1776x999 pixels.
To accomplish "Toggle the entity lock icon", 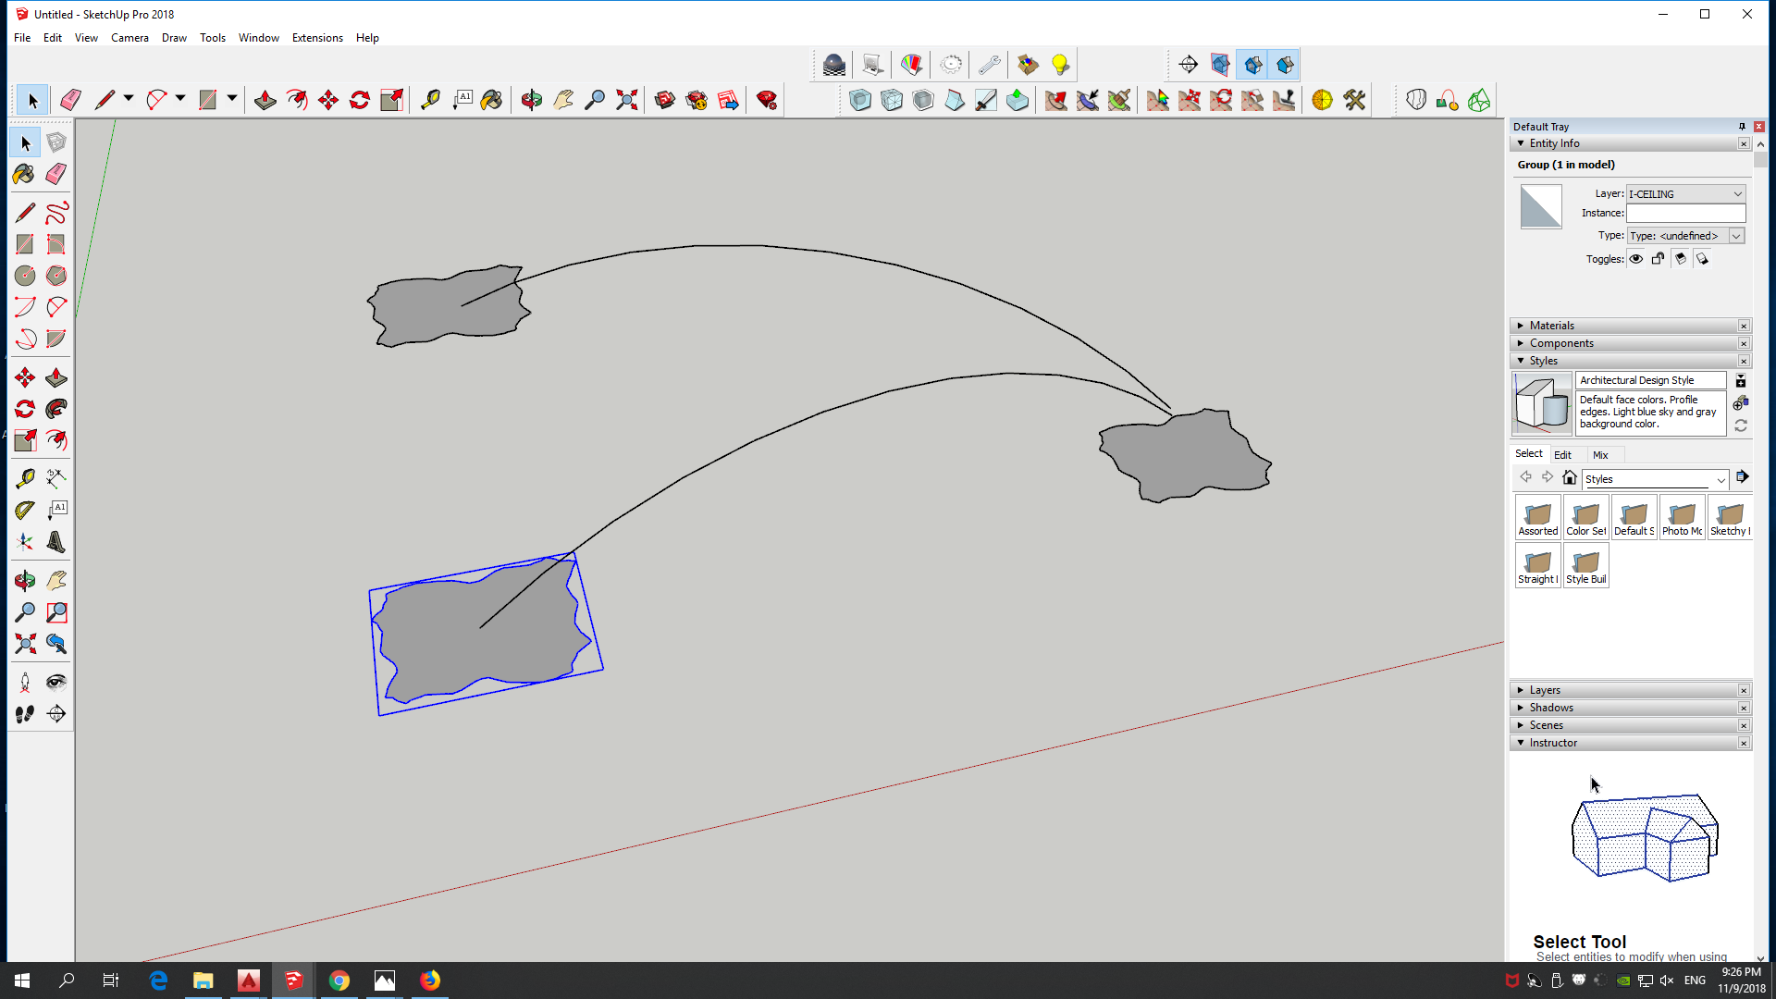I will (1659, 259).
